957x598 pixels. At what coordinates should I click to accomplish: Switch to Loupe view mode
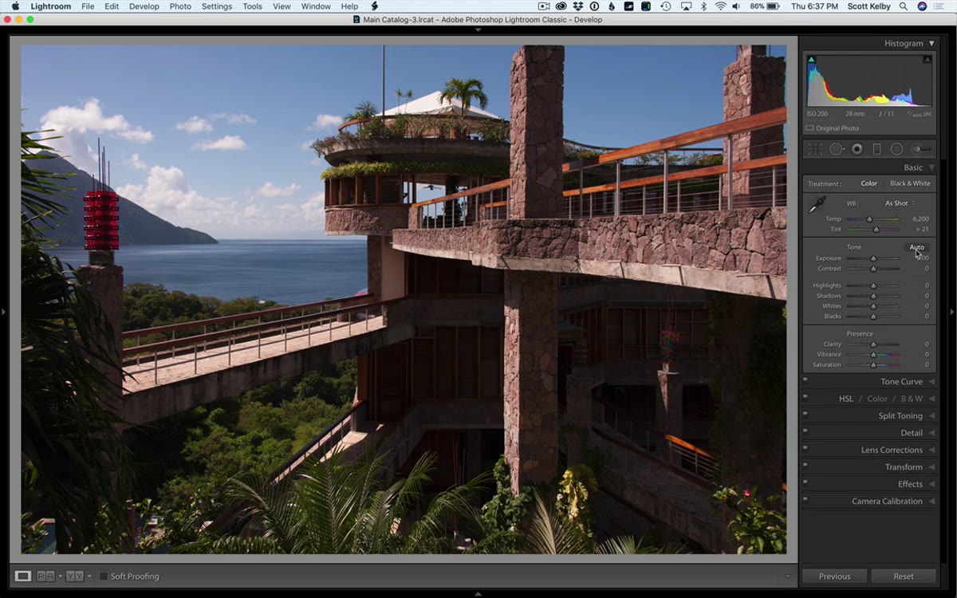23,576
